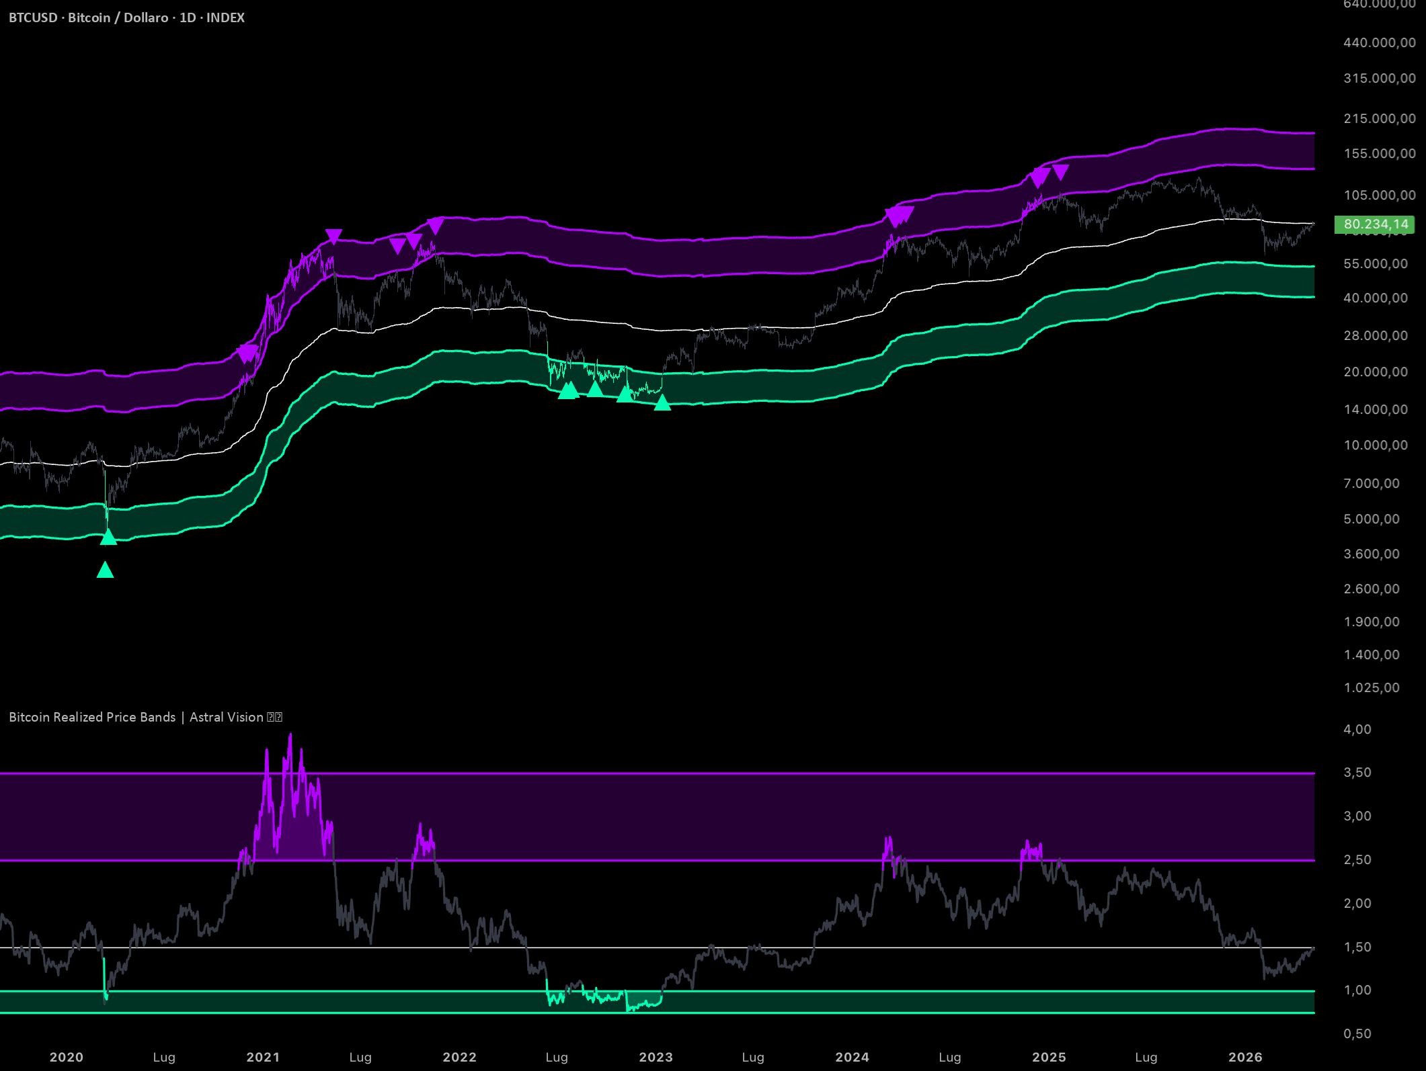Click the 1.900,00 price axis label
1426x1071 pixels.
[1372, 622]
